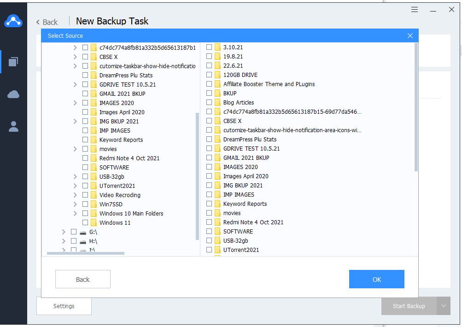The image size is (462, 327).
Task: Expand the G:\ drive node
Action: tap(64, 232)
